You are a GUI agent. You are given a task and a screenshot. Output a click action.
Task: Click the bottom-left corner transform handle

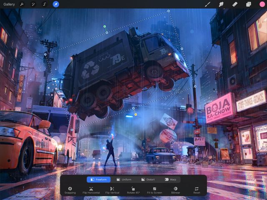[x=72, y=130]
